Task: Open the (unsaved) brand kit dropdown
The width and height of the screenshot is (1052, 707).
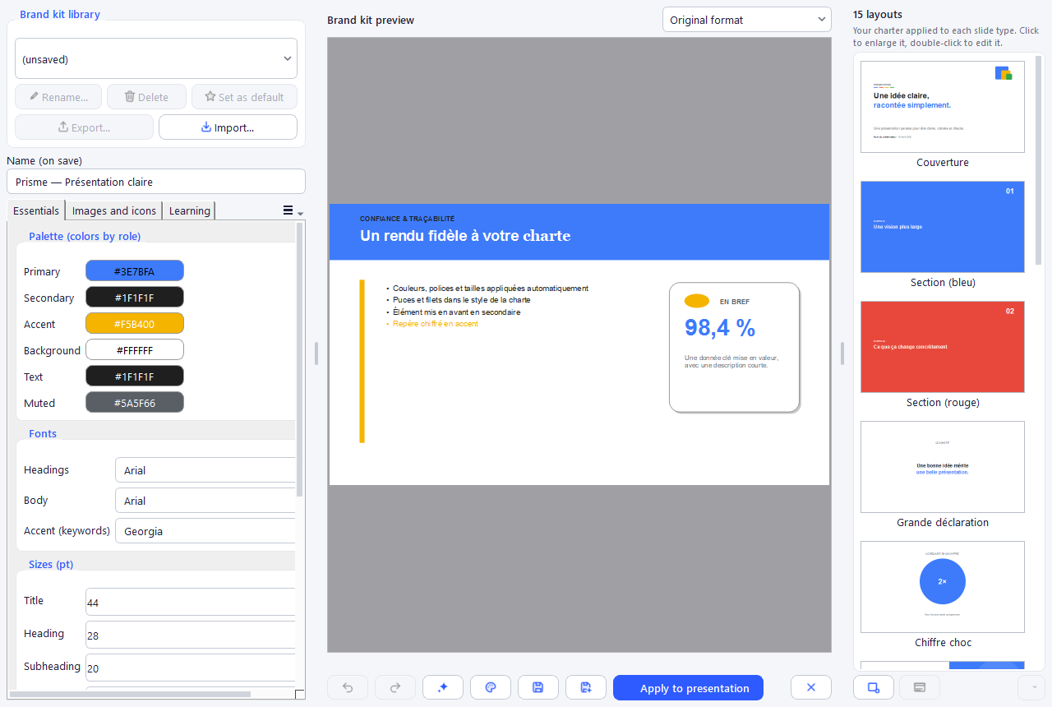Action: (156, 58)
